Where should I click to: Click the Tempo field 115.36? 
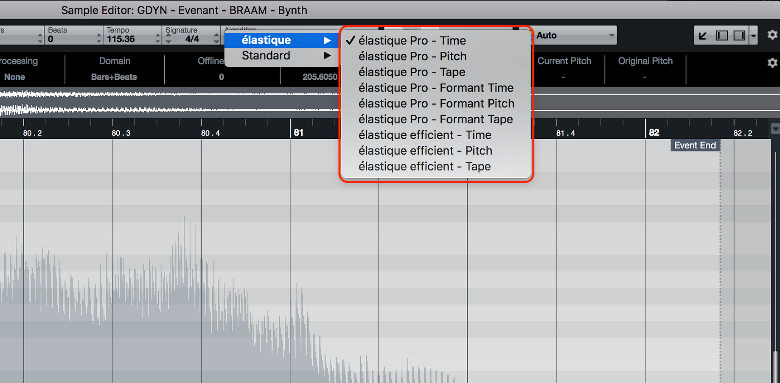tap(121, 39)
